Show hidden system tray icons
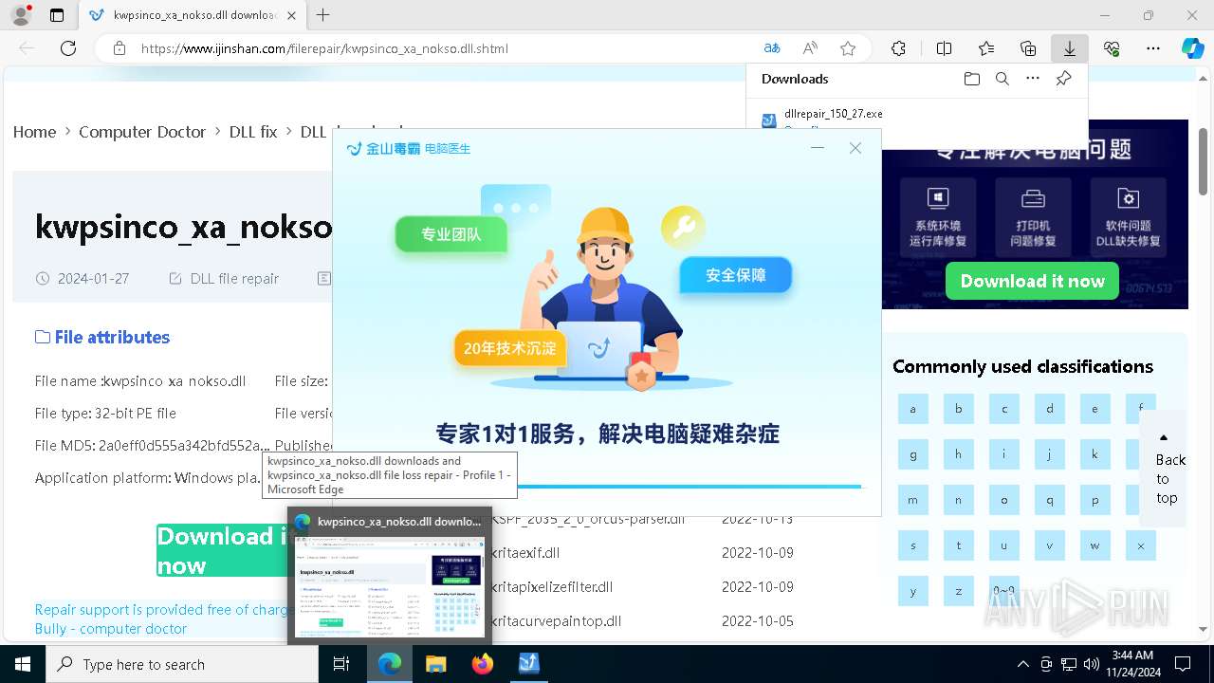This screenshot has width=1214, height=683. [x=1022, y=664]
